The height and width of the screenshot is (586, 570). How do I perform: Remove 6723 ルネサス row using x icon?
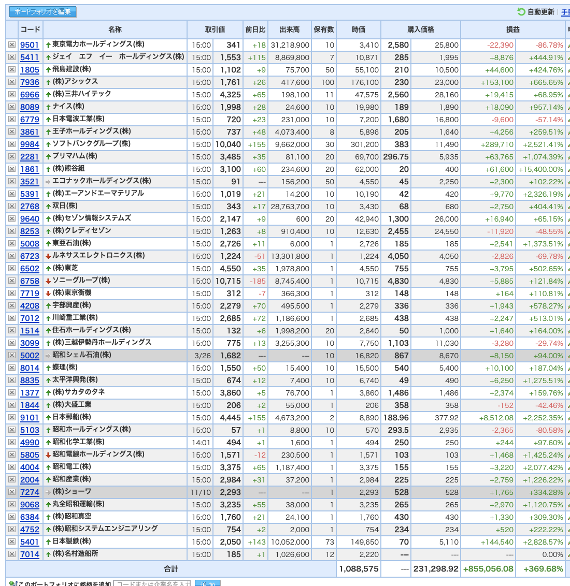click(12, 256)
